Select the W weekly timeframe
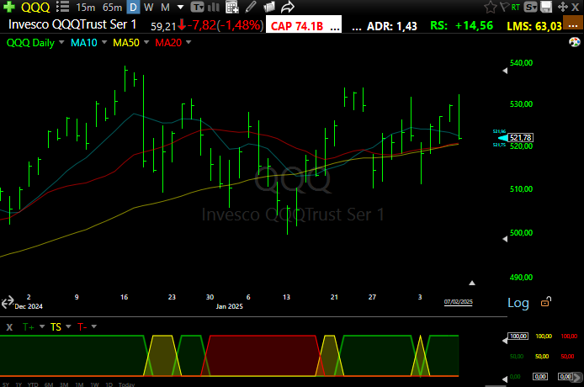The height and width of the screenshot is (387, 584). point(148,7)
